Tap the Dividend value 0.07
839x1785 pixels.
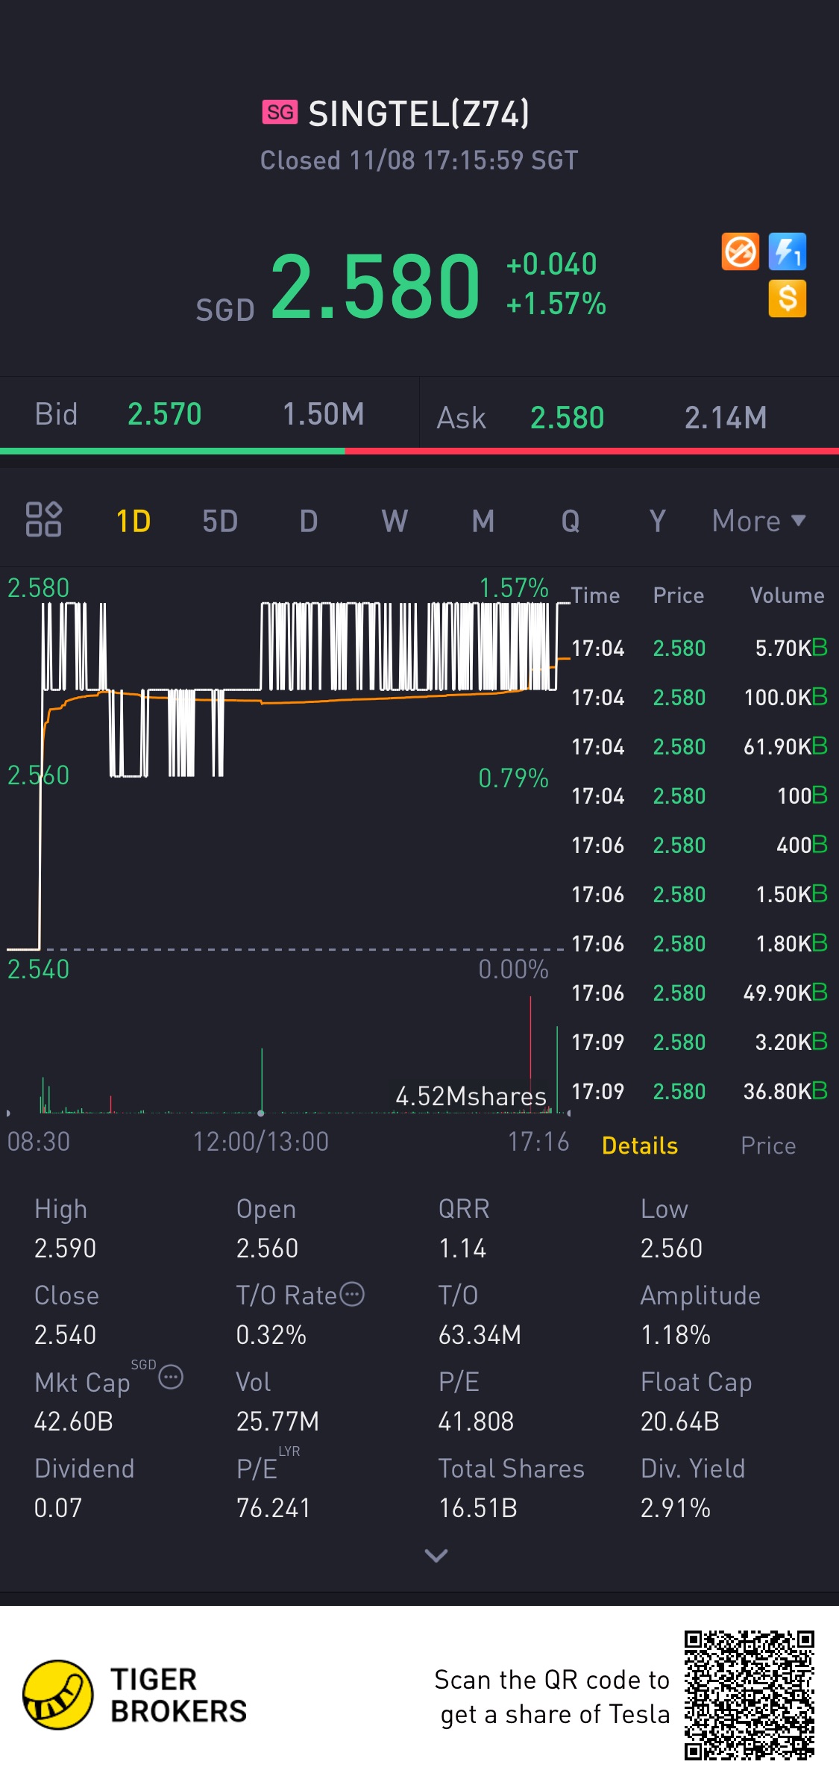pos(58,1507)
